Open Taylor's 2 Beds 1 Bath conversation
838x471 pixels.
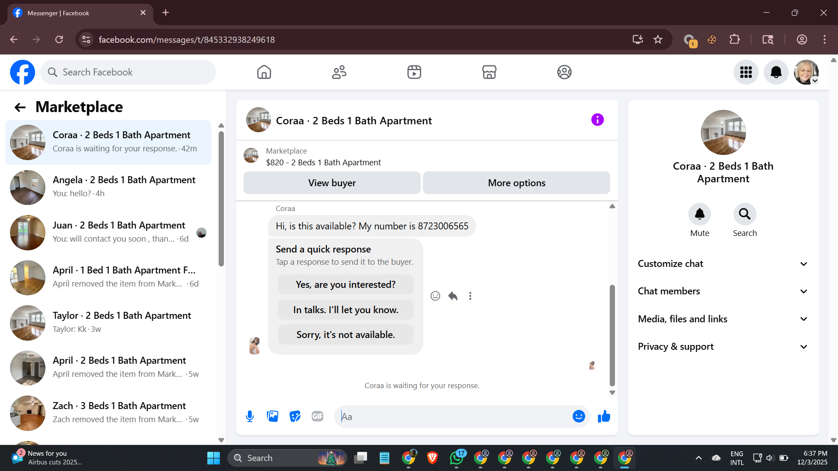click(x=108, y=323)
